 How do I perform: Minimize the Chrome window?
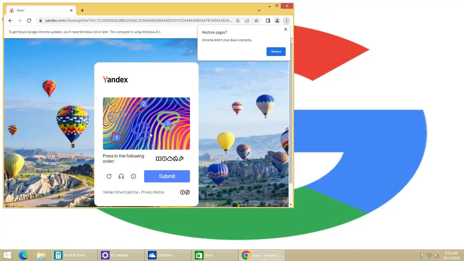270,6
